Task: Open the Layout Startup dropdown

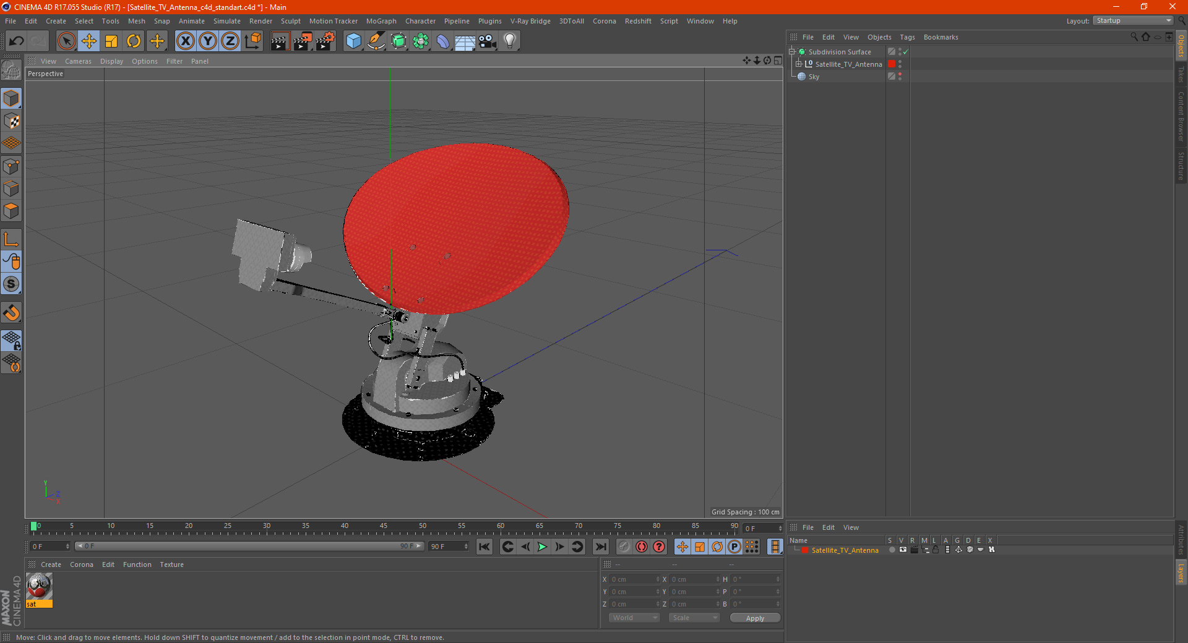Action: point(1133,20)
